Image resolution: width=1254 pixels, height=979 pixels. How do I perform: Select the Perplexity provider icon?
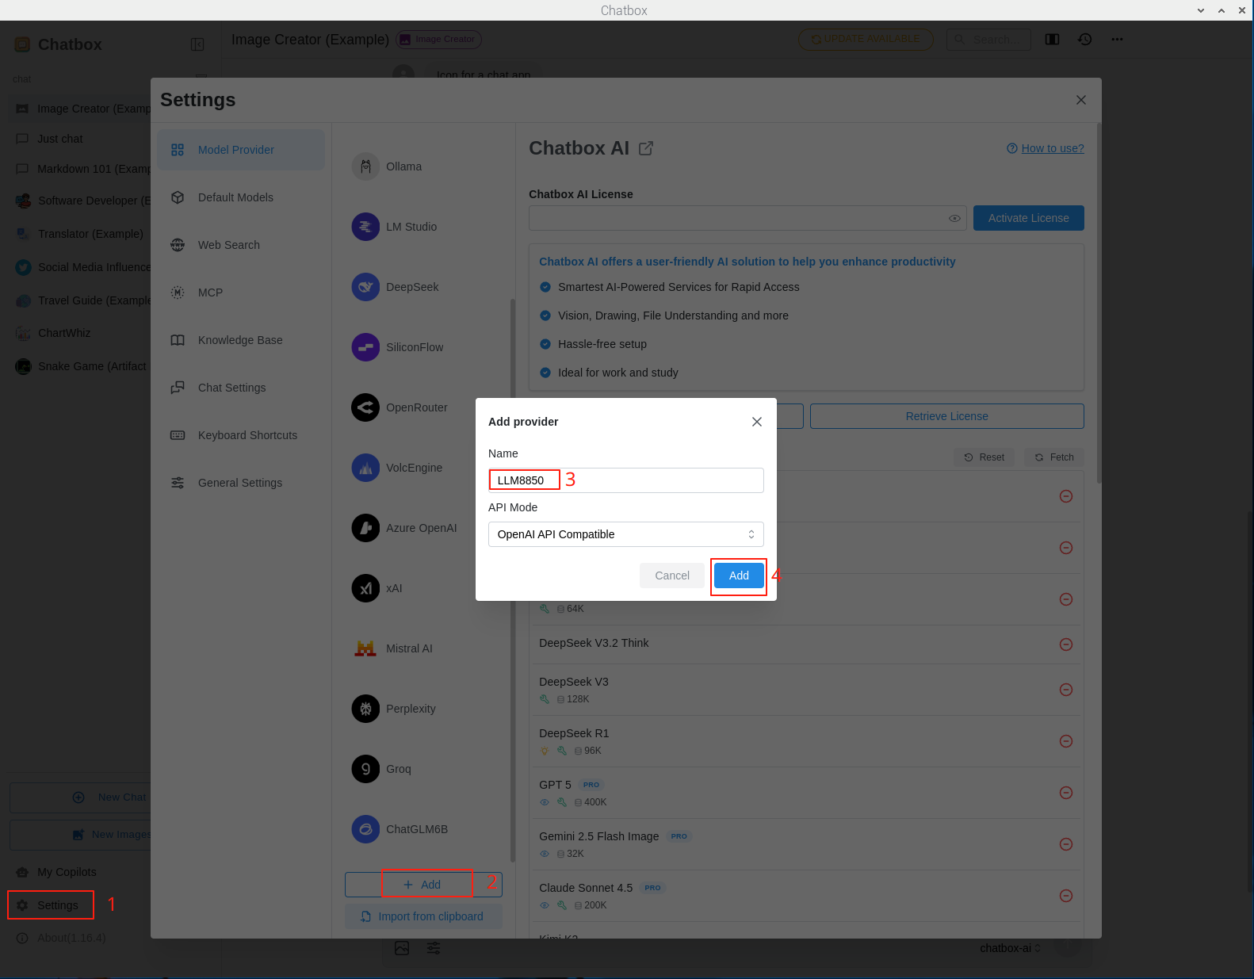[x=365, y=709]
